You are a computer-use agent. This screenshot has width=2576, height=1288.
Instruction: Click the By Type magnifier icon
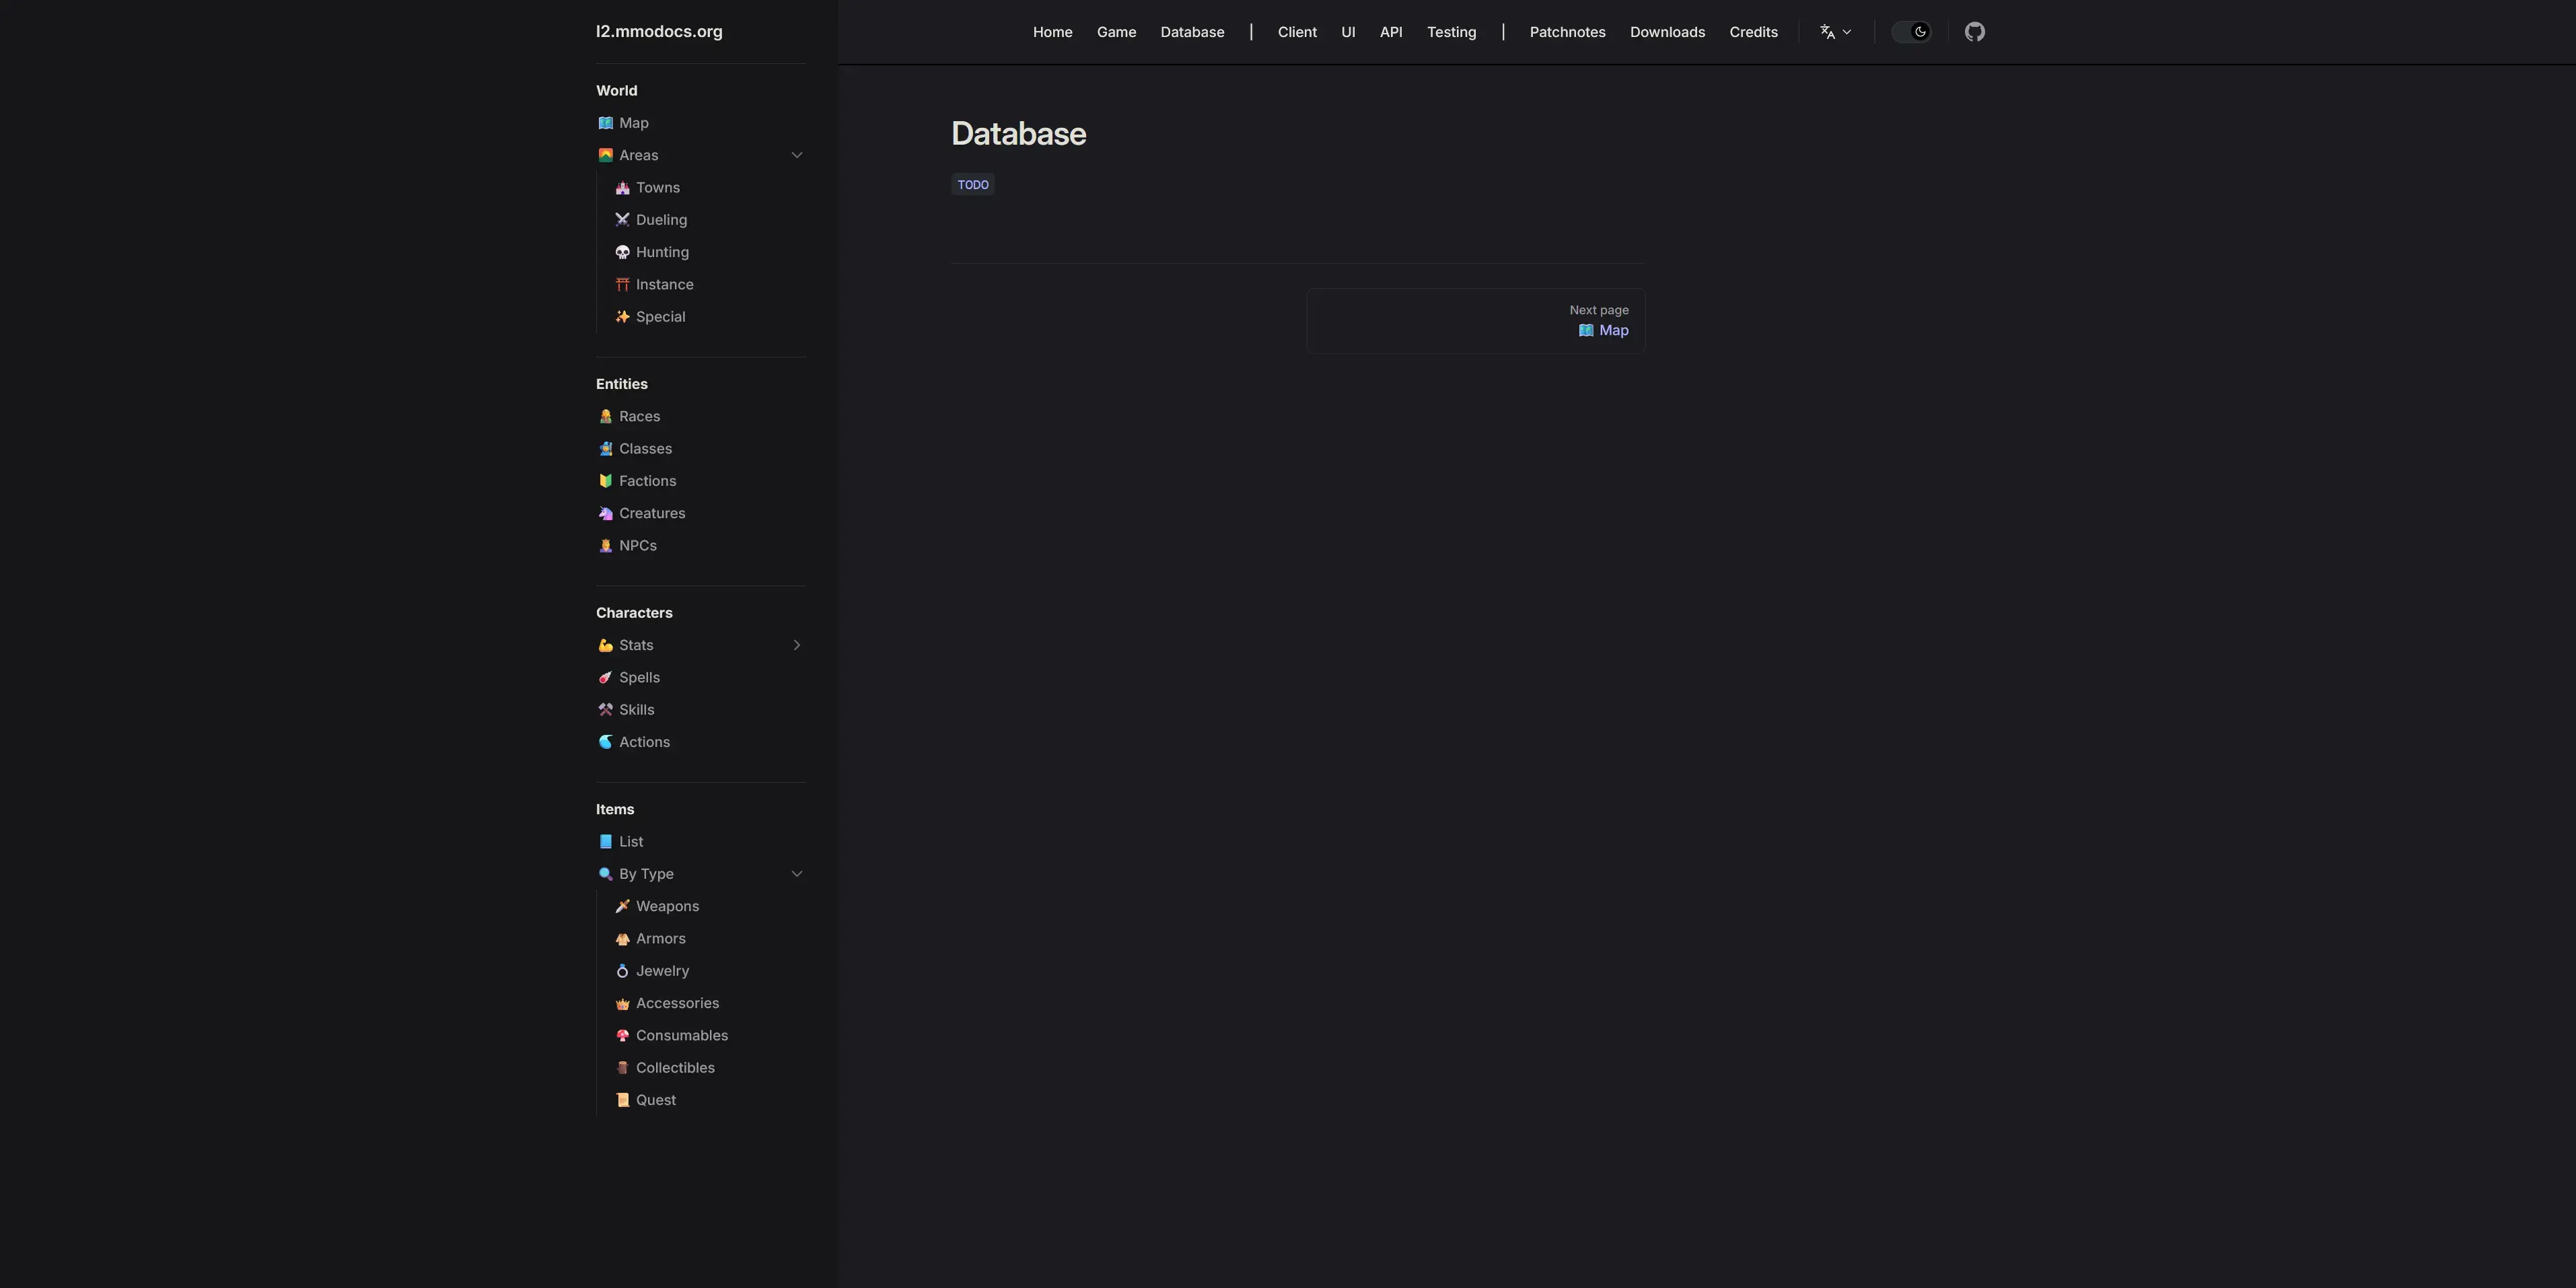[605, 874]
